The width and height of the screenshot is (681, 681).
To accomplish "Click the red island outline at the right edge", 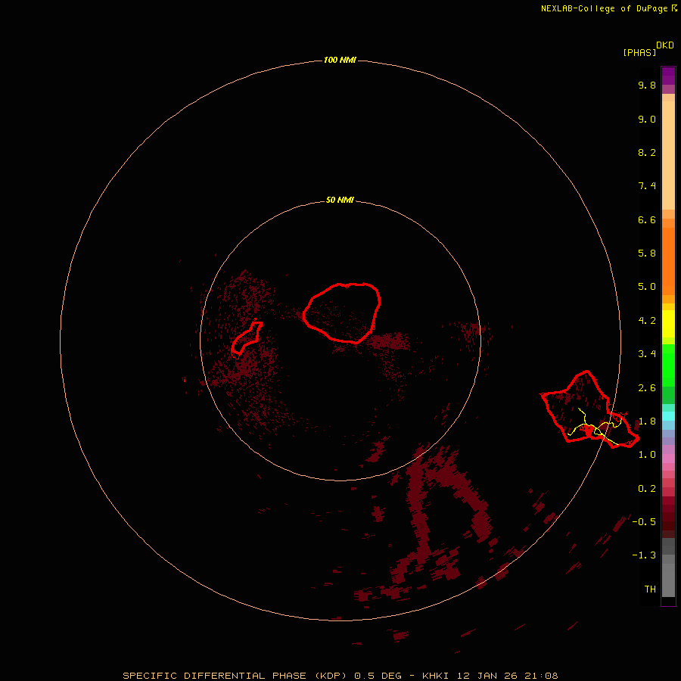I will coord(589,409).
